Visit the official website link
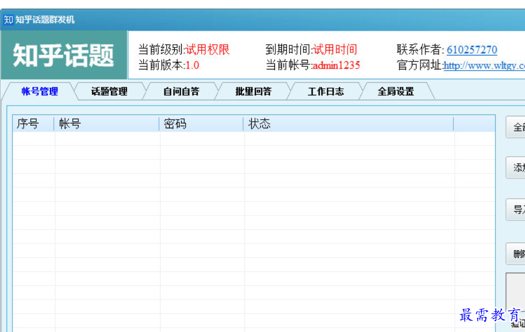The height and width of the screenshot is (332, 525). [484, 65]
